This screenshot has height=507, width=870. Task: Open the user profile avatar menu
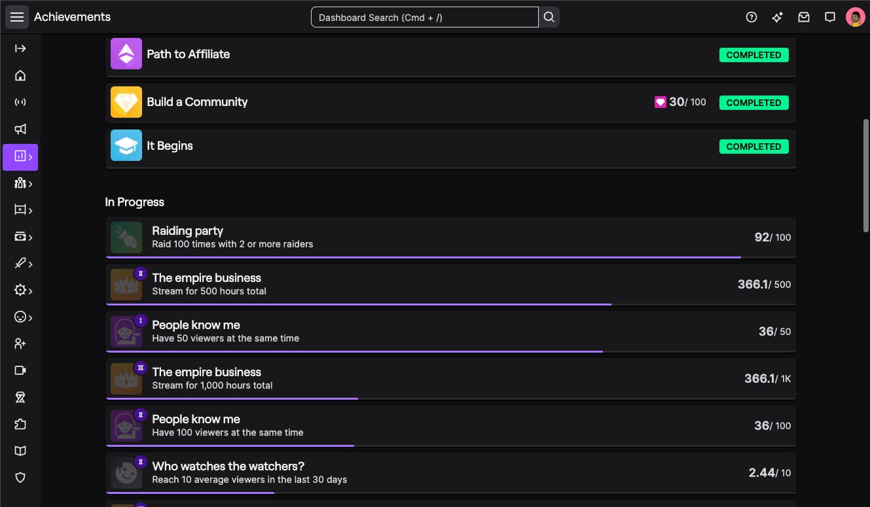click(855, 18)
